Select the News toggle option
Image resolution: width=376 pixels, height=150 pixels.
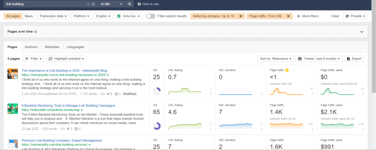[29, 16]
